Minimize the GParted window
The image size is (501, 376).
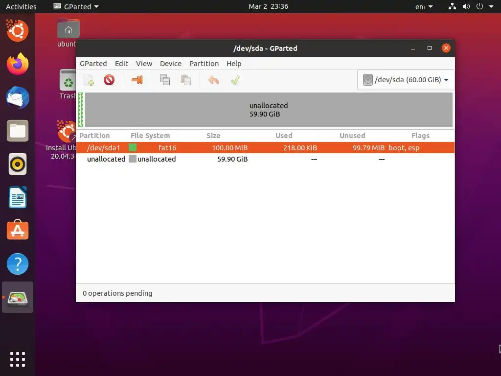click(413, 48)
